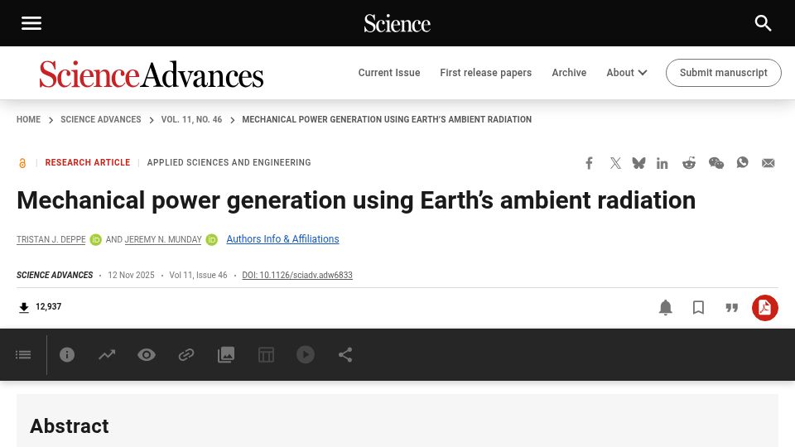Open the DOI link
The image size is (795, 447).
point(297,275)
